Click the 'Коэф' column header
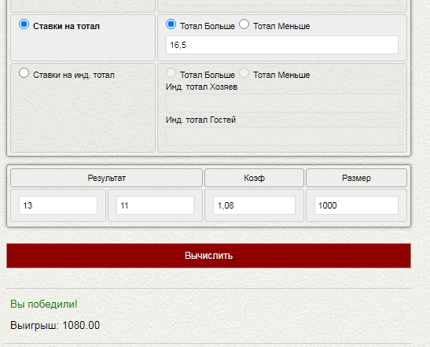This screenshot has width=430, height=347. click(x=254, y=178)
